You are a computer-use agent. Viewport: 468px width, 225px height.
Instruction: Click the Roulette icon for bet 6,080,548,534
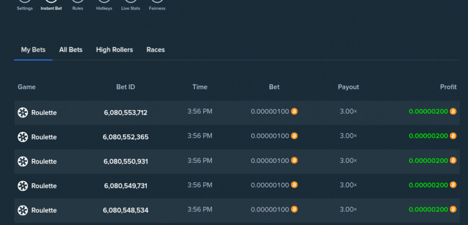(23, 210)
